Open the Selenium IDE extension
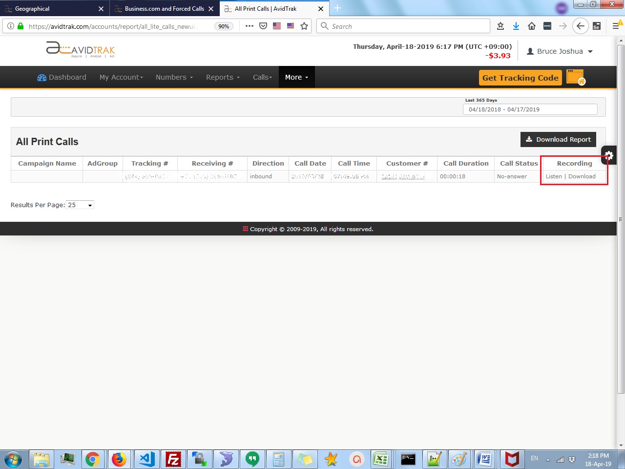The image size is (625, 469). click(597, 26)
